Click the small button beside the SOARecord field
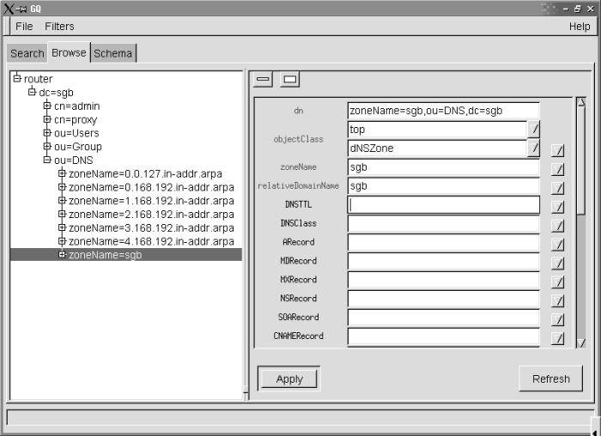The height and width of the screenshot is (436, 601). click(x=558, y=319)
